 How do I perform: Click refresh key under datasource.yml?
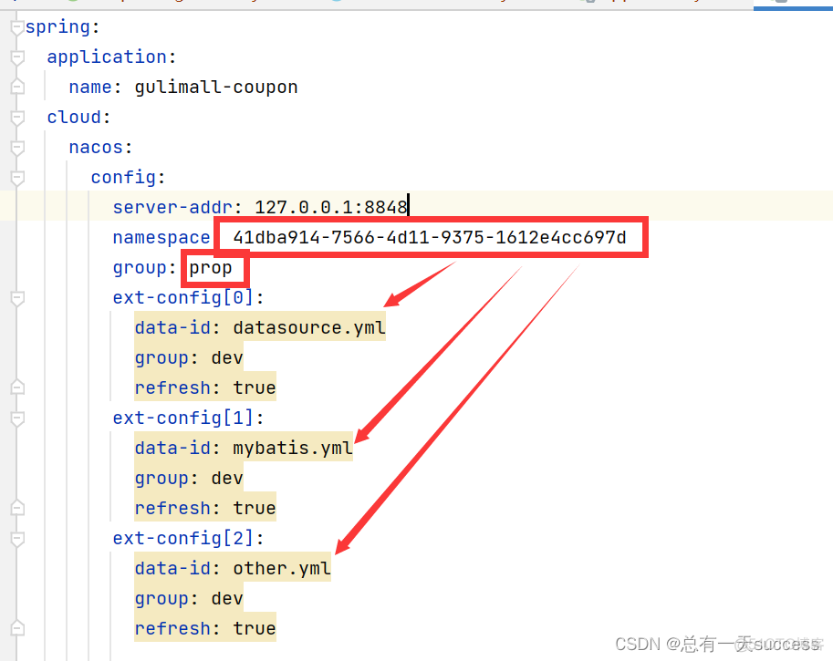click(172, 387)
